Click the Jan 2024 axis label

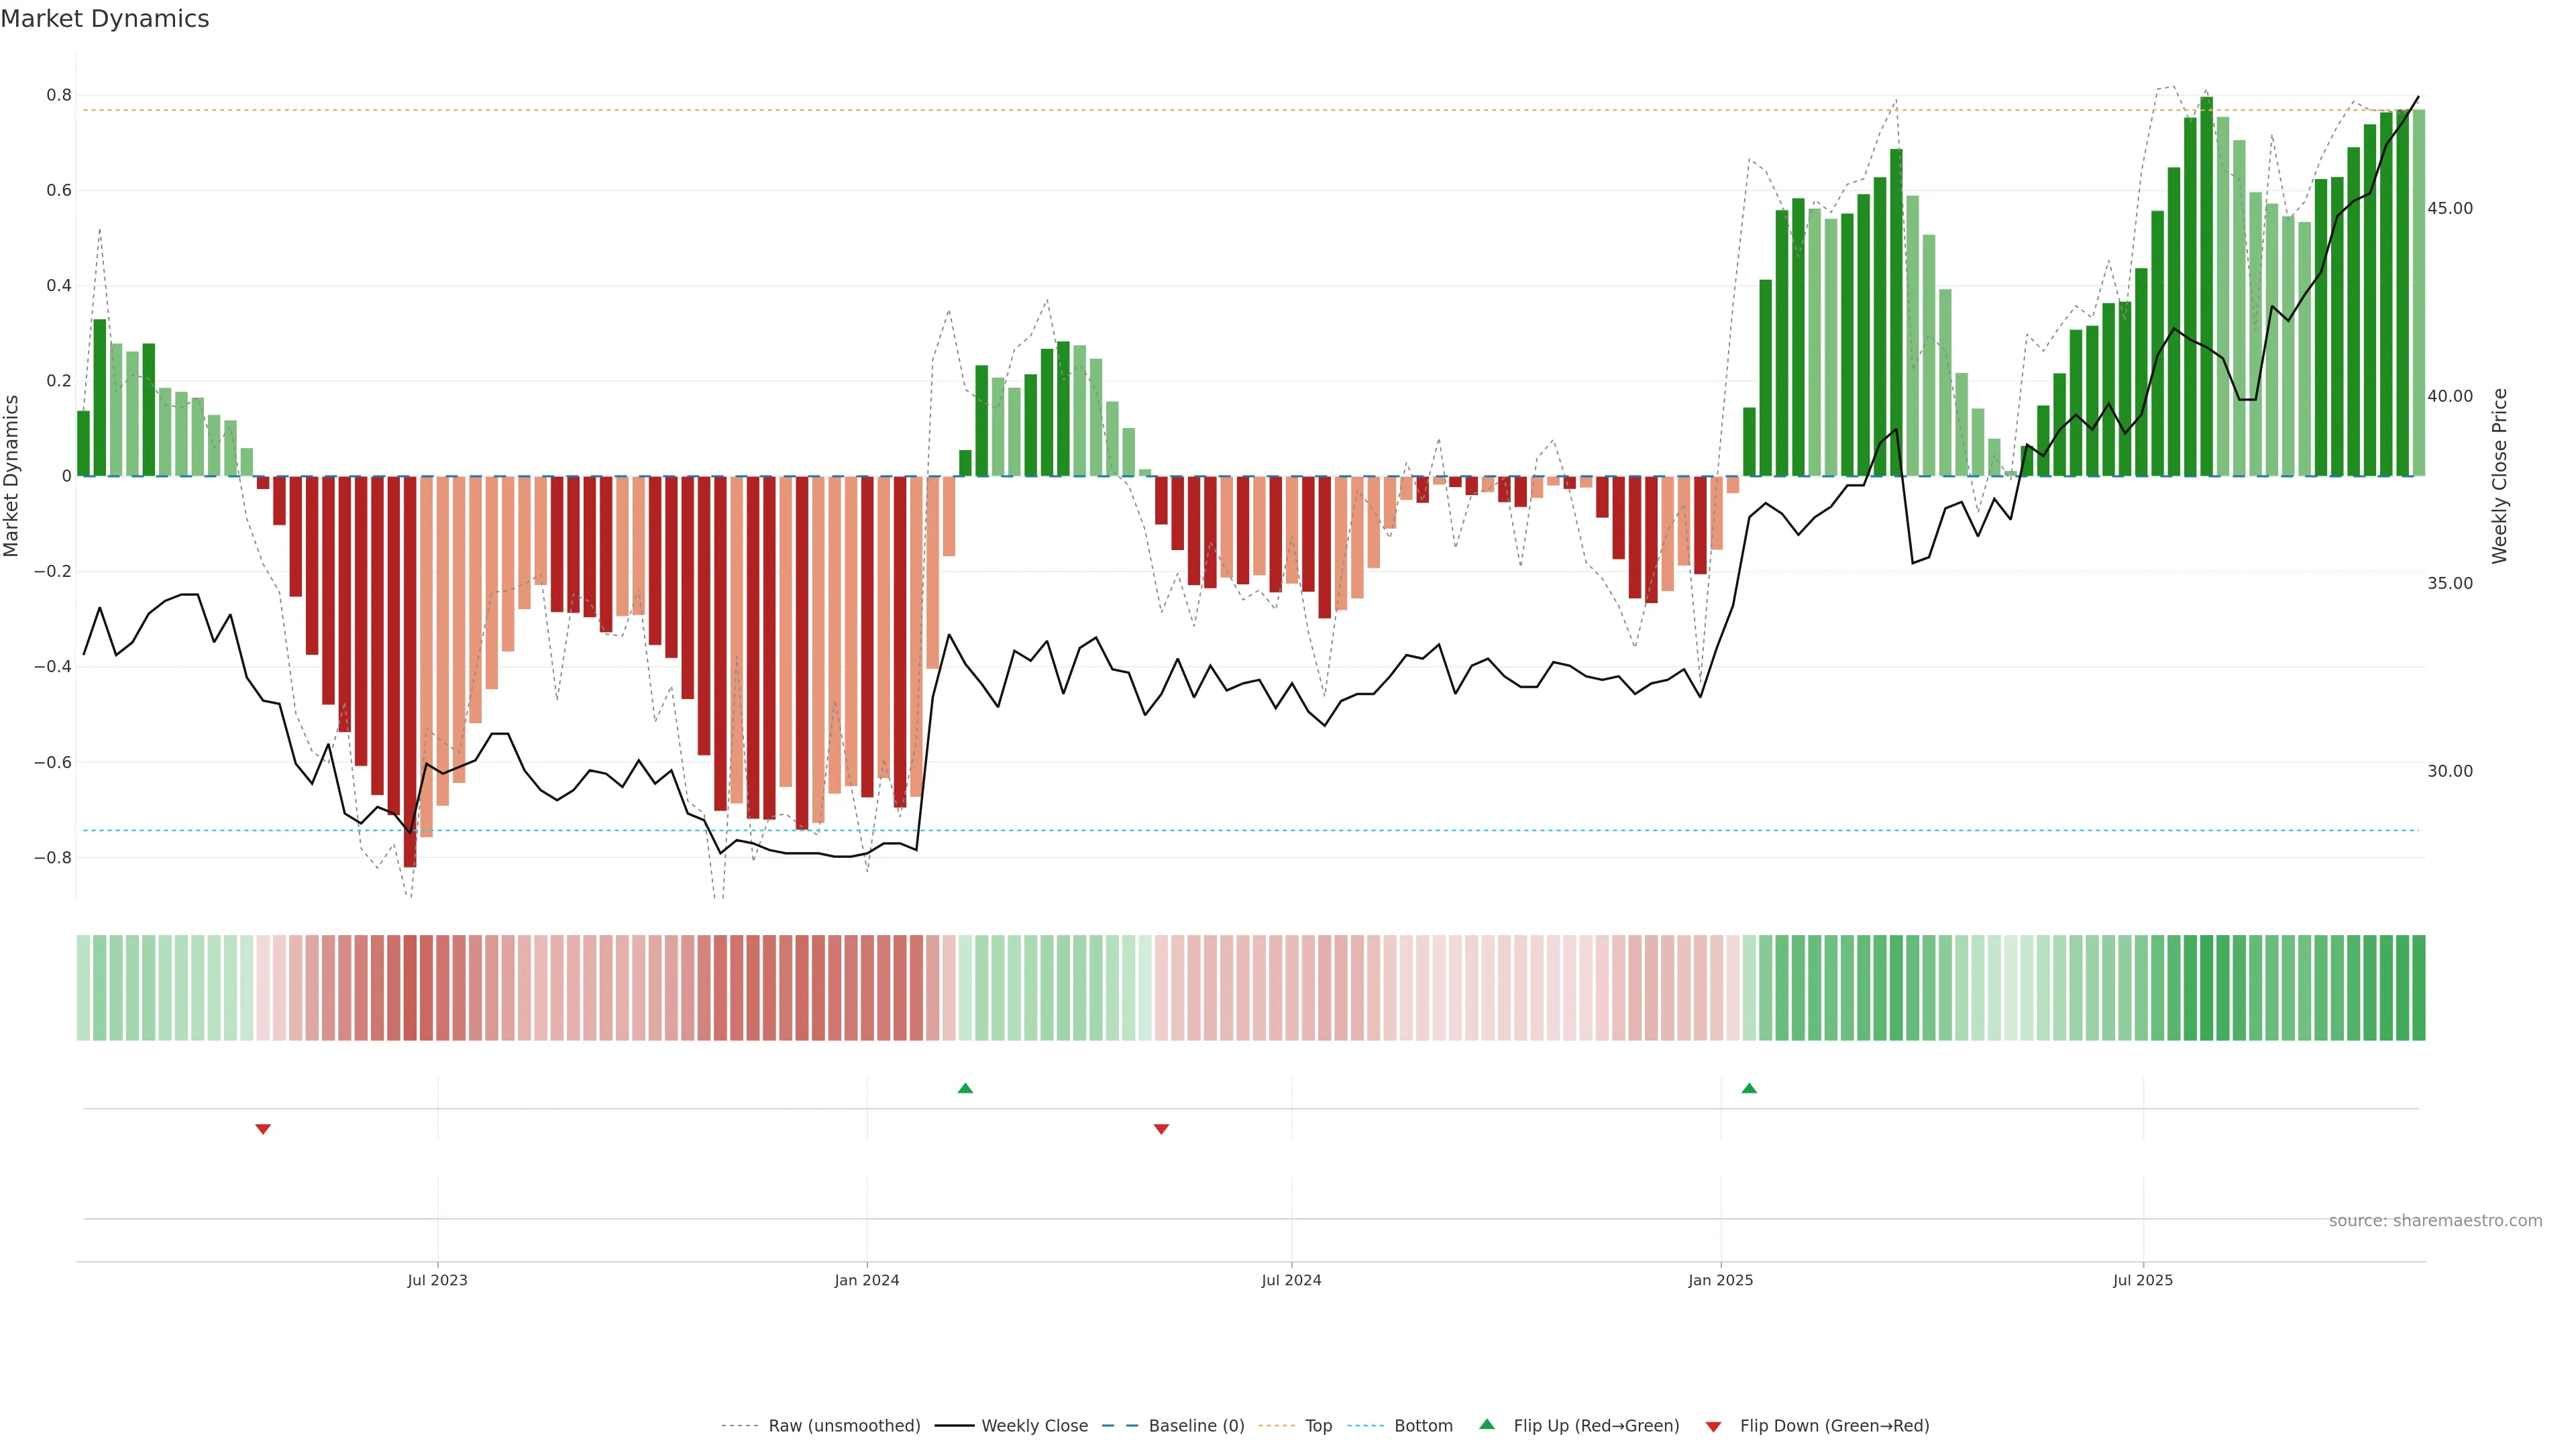click(x=867, y=1280)
